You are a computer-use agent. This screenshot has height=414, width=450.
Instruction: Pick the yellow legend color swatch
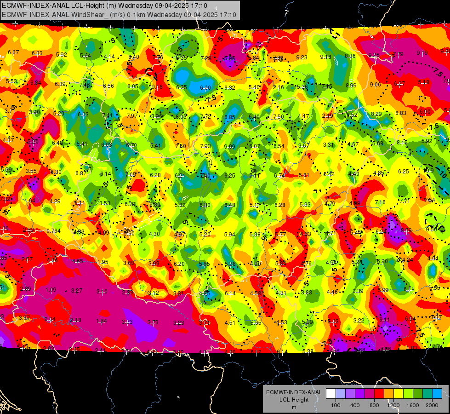[x=399, y=394]
